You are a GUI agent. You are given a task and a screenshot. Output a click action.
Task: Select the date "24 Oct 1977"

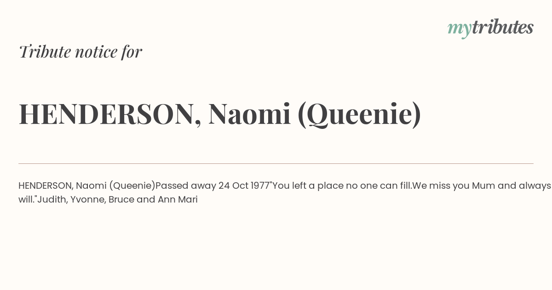pyautogui.click(x=244, y=186)
